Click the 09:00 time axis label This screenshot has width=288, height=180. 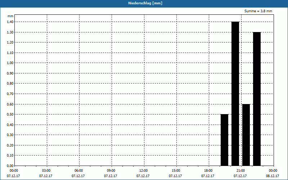click(112, 171)
